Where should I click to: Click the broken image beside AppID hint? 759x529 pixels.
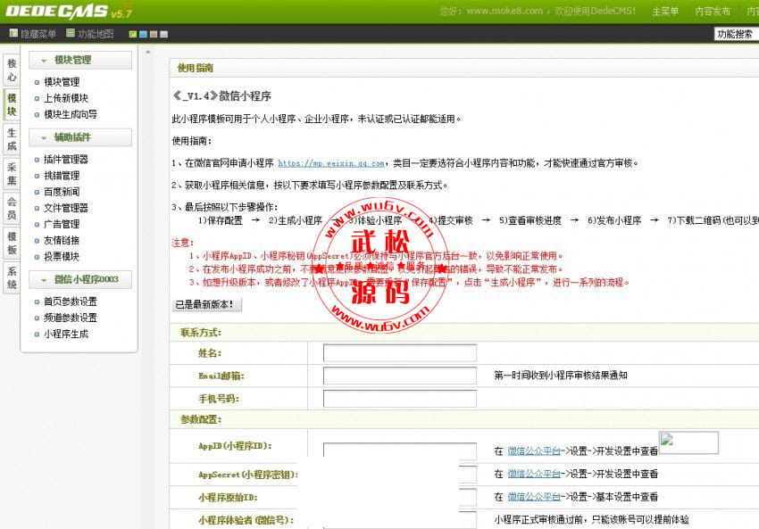(x=688, y=442)
